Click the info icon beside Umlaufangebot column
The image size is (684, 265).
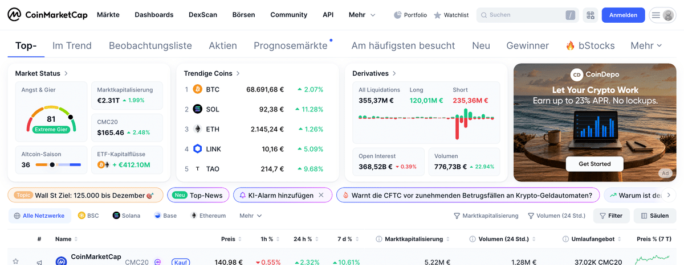pyautogui.click(x=566, y=239)
